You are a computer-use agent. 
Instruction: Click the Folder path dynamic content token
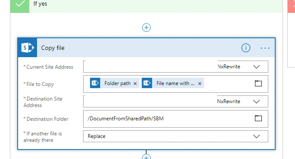click(115, 83)
